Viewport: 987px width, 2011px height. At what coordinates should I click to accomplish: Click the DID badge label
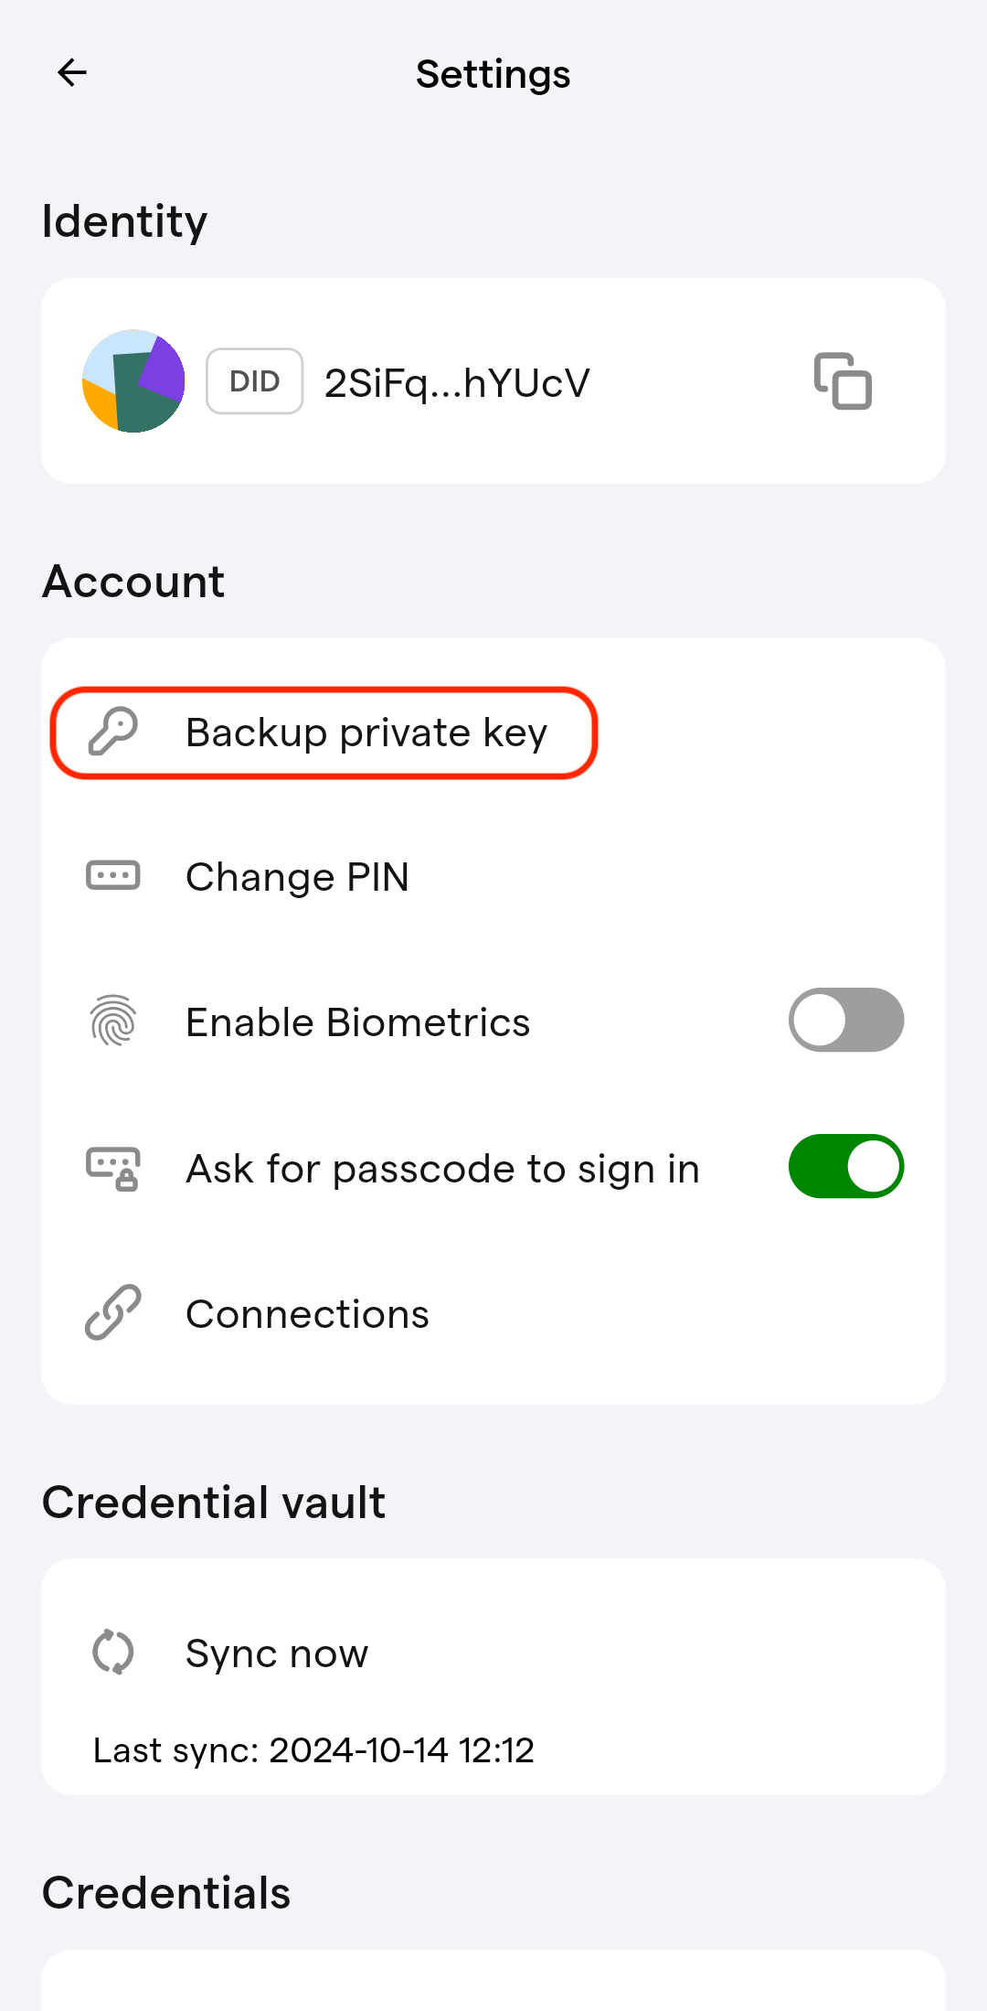(x=254, y=381)
